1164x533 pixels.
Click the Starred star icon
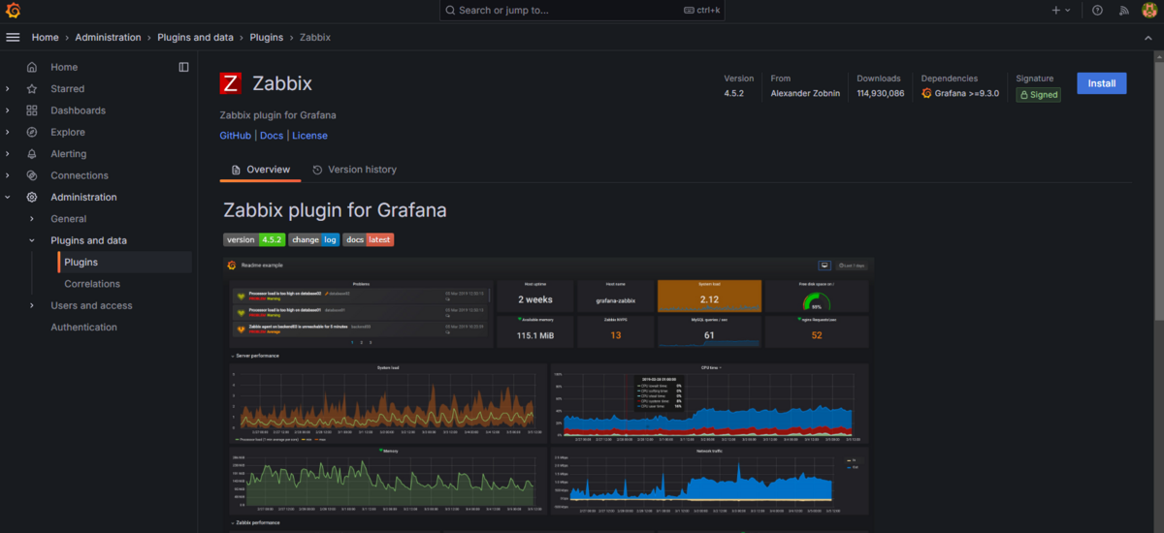[x=32, y=88]
